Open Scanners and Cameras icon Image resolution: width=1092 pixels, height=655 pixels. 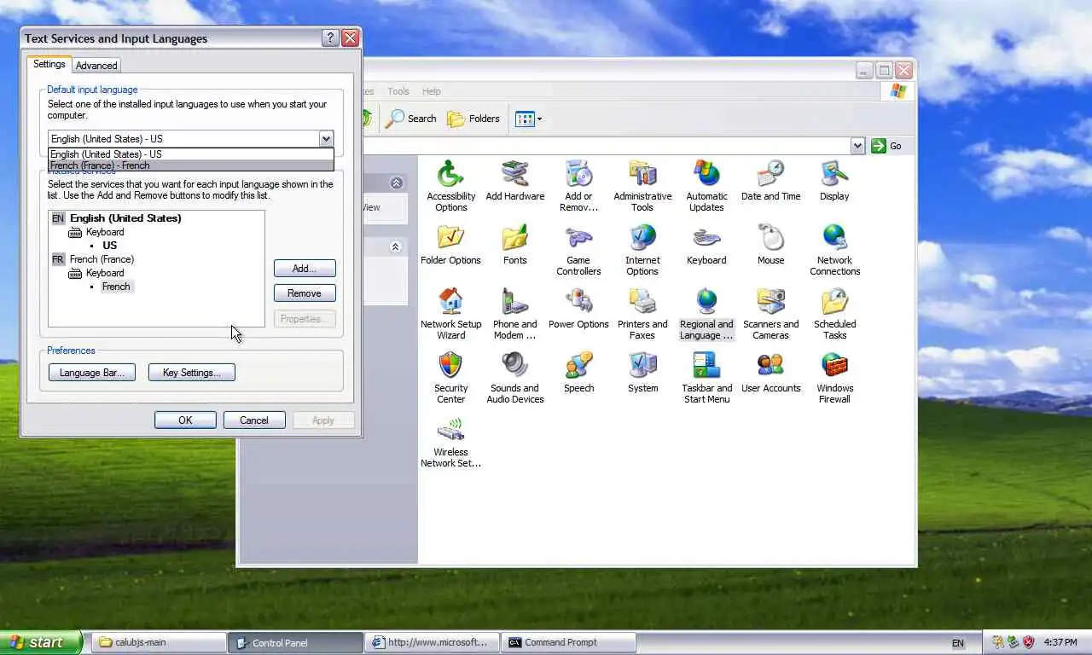(x=770, y=313)
